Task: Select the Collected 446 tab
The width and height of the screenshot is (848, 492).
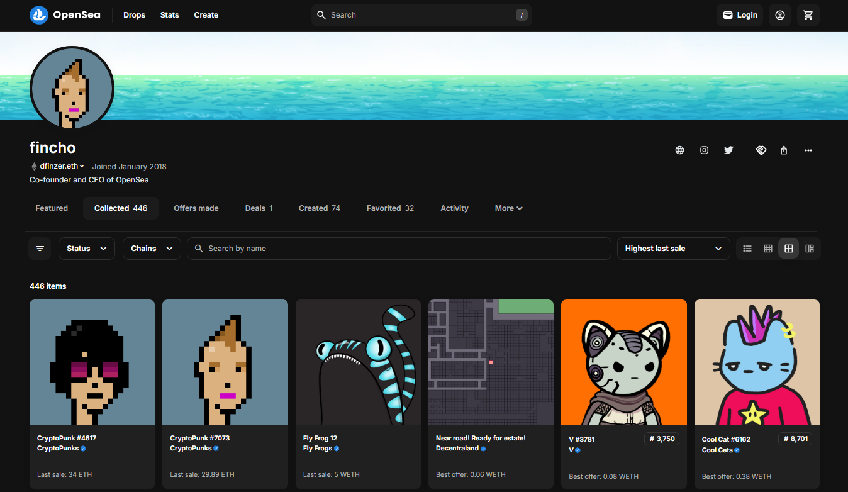Action: click(x=121, y=208)
